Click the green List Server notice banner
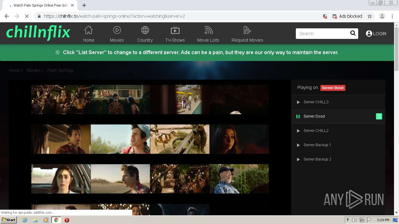 pyautogui.click(x=197, y=53)
